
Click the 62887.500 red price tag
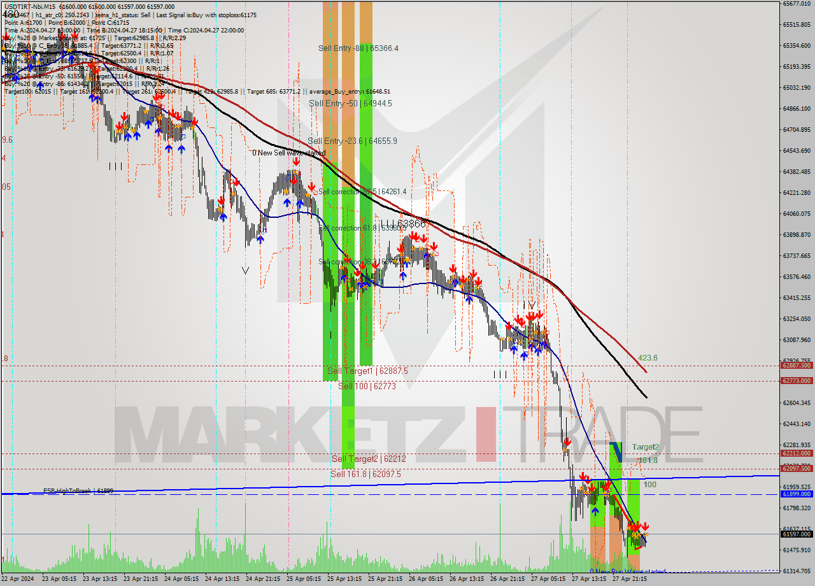coord(797,366)
